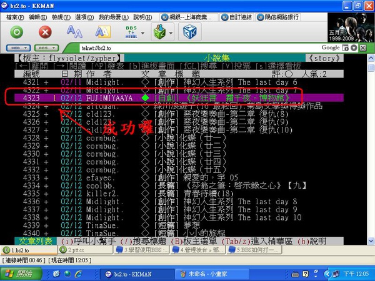Click the search-page icon next to Google
This screenshot has height=281, width=375.
[345, 48]
